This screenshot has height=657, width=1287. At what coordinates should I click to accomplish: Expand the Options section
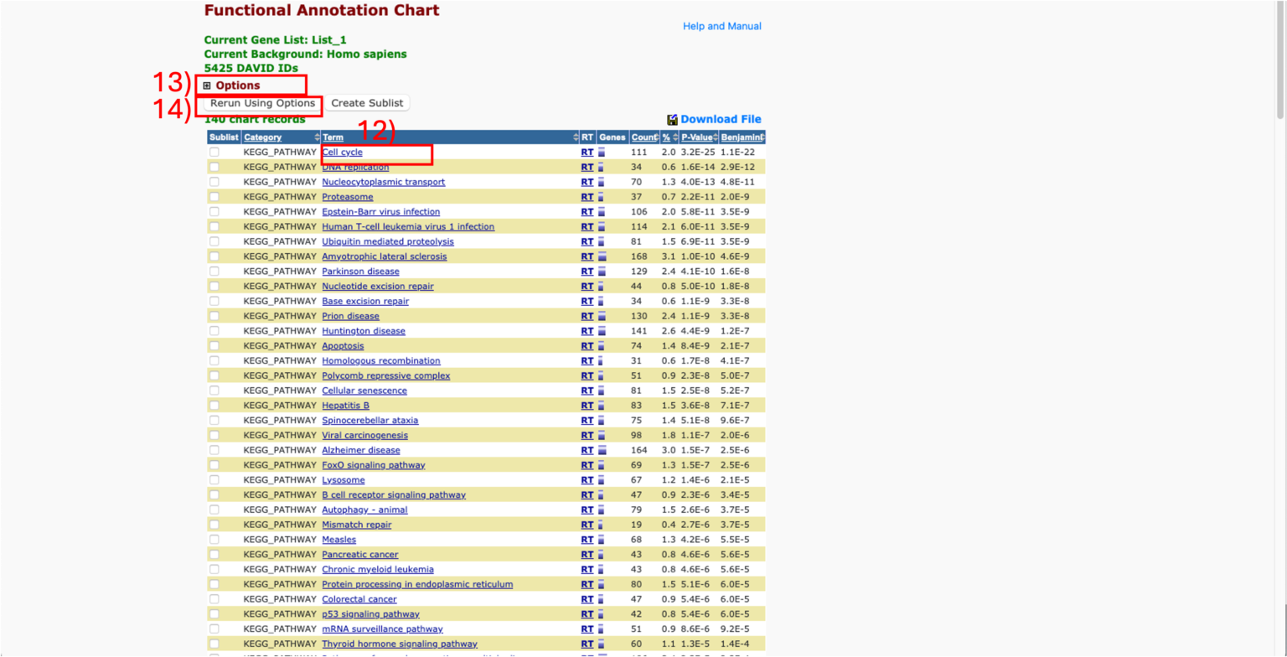click(x=207, y=85)
